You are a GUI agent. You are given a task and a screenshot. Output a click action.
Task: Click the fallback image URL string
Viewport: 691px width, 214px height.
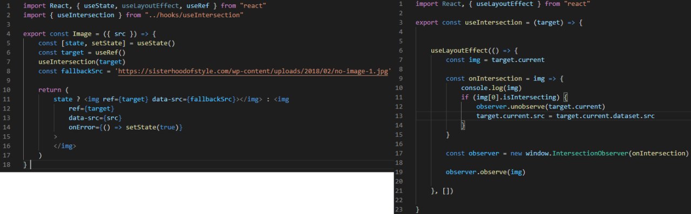pos(253,72)
